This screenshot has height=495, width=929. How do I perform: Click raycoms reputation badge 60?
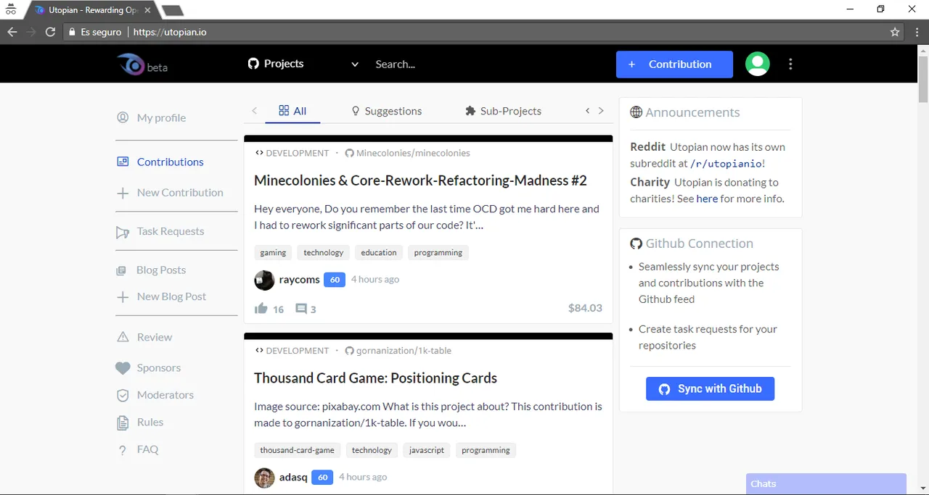[335, 280]
